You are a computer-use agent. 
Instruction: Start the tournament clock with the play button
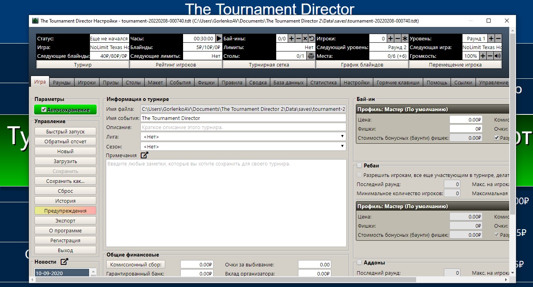[218, 39]
